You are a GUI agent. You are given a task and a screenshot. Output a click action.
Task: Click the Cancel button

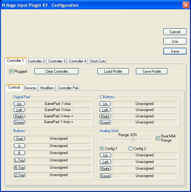click(175, 32)
